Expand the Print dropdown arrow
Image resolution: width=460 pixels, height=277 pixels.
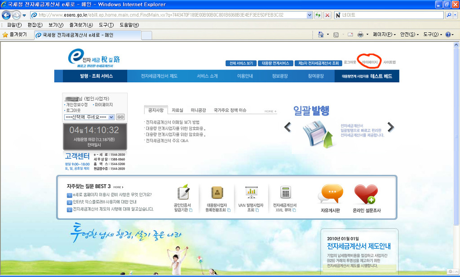(367, 35)
